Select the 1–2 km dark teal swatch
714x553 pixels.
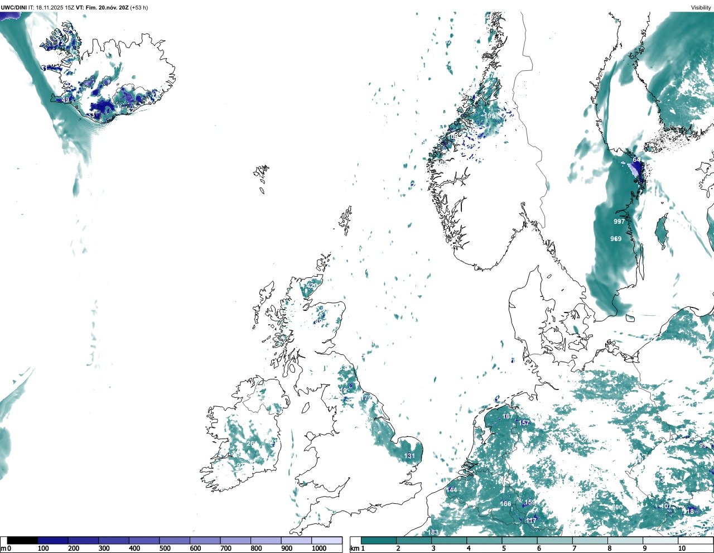tap(379, 540)
